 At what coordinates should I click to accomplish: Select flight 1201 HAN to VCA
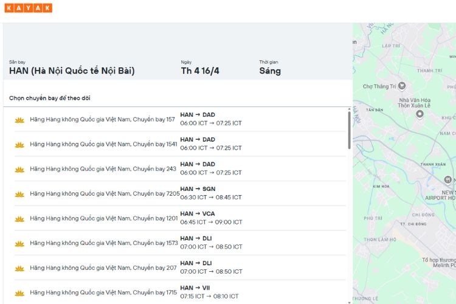point(180,218)
